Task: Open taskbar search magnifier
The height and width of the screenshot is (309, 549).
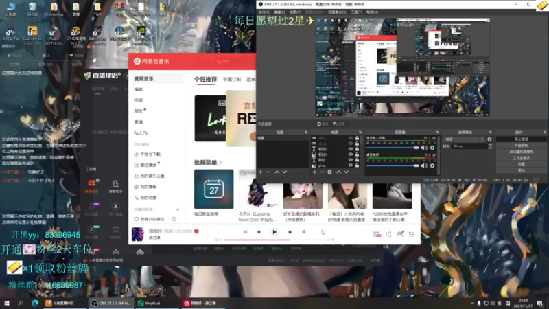Action: pyautogui.click(x=21, y=303)
